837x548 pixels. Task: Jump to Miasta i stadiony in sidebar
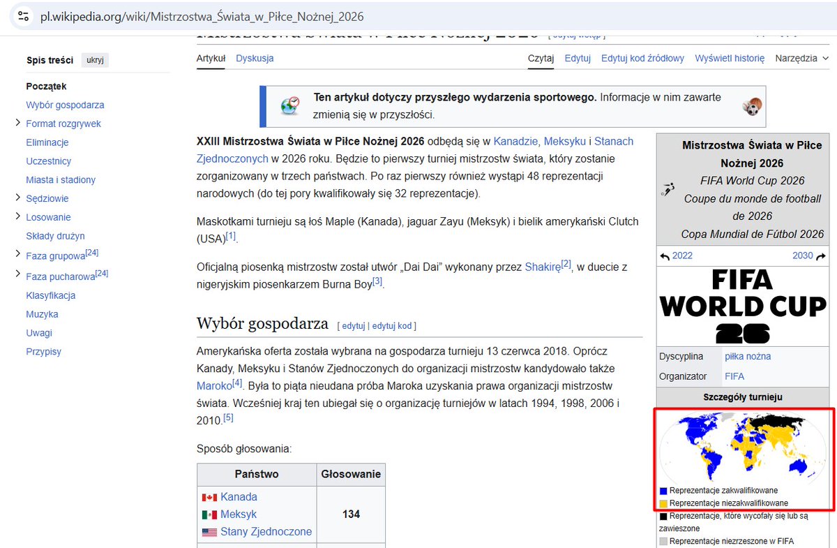tap(61, 180)
